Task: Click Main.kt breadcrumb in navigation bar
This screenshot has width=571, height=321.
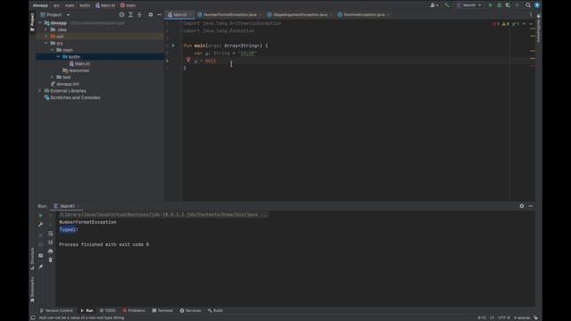Action: [x=105, y=5]
